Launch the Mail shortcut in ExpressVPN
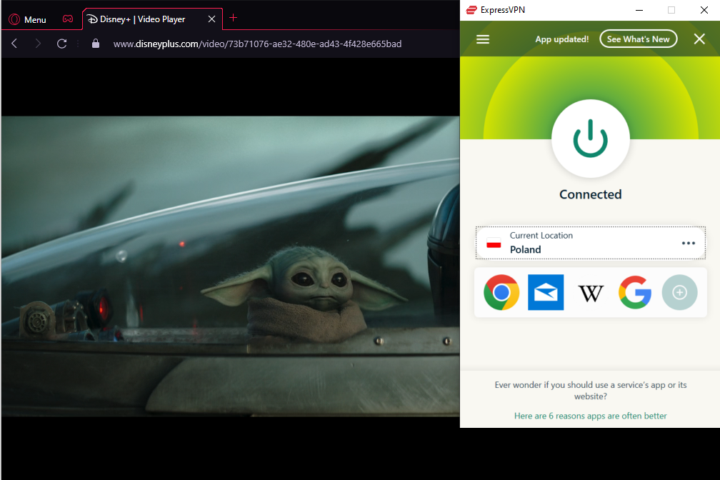This screenshot has height=480, width=720. pos(546,292)
